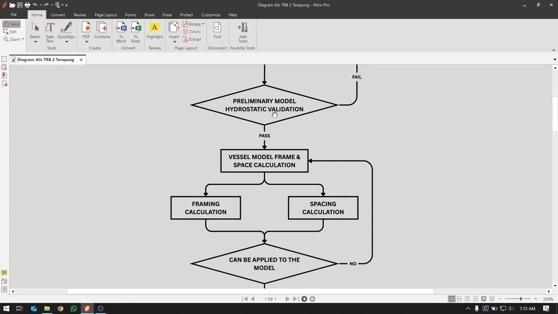
Task: Collapse the ribbon with the chevron arrow
Action: click(x=554, y=50)
